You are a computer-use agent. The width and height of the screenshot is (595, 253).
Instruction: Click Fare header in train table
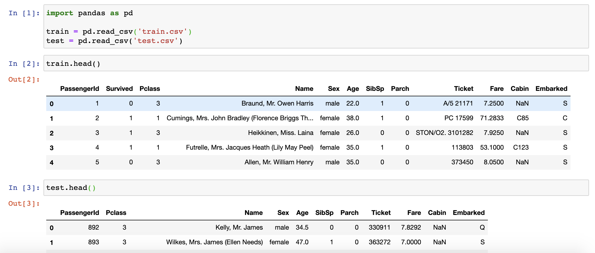(x=497, y=89)
